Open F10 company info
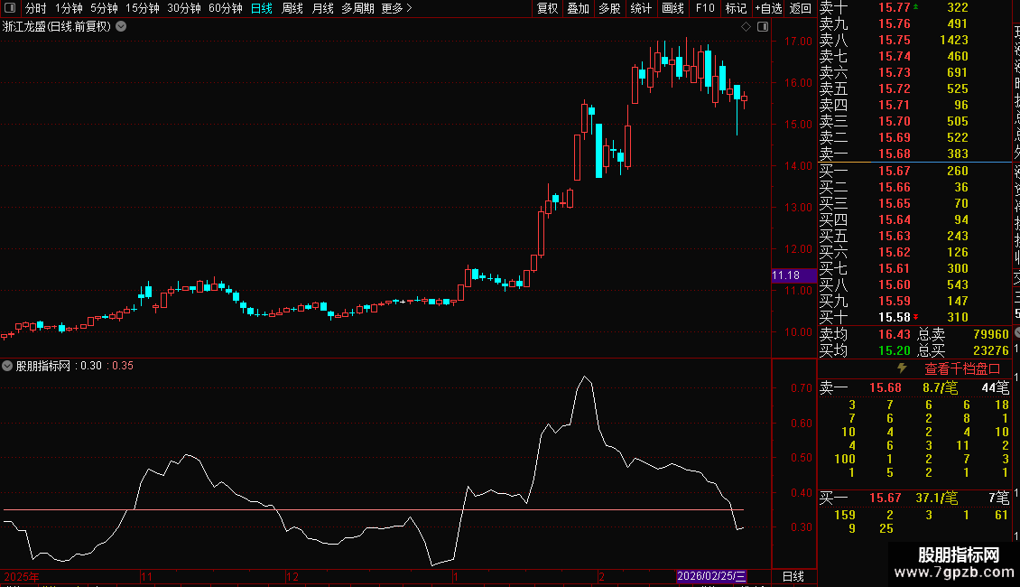The width and height of the screenshot is (1020, 587). coord(704,8)
